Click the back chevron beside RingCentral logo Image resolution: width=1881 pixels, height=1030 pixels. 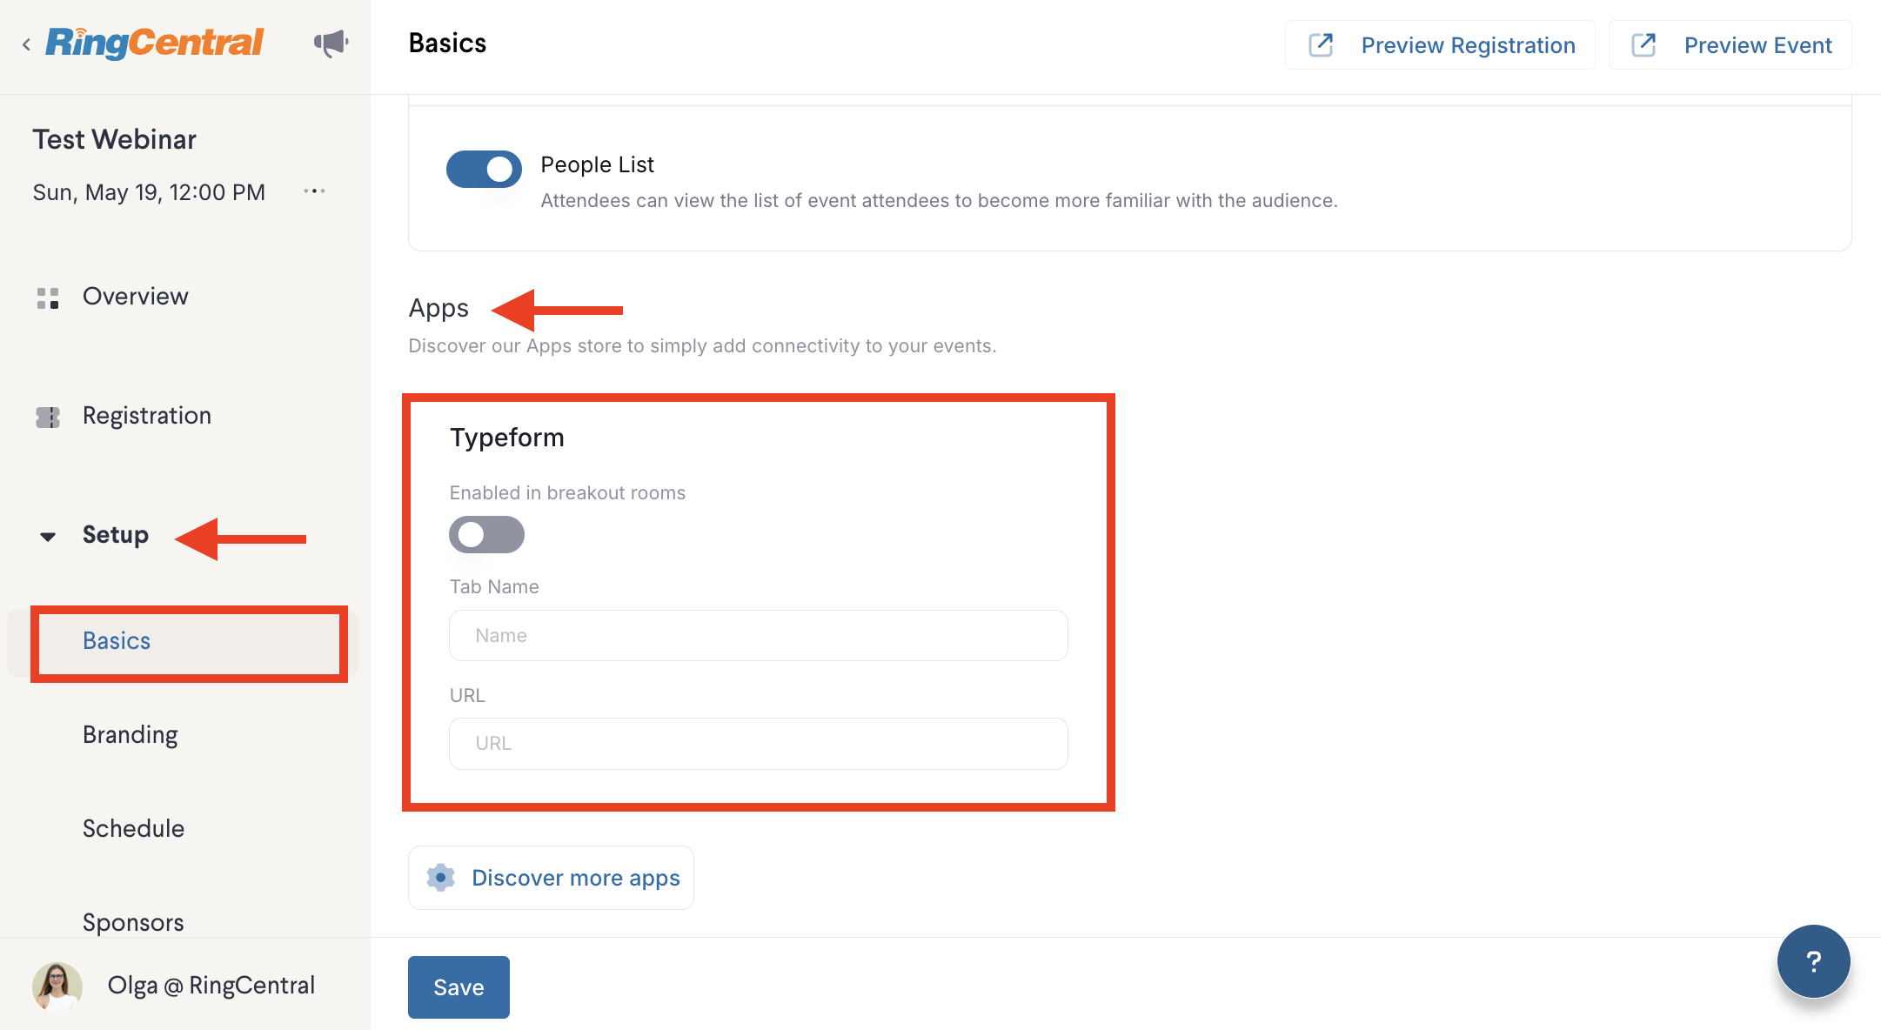(26, 44)
